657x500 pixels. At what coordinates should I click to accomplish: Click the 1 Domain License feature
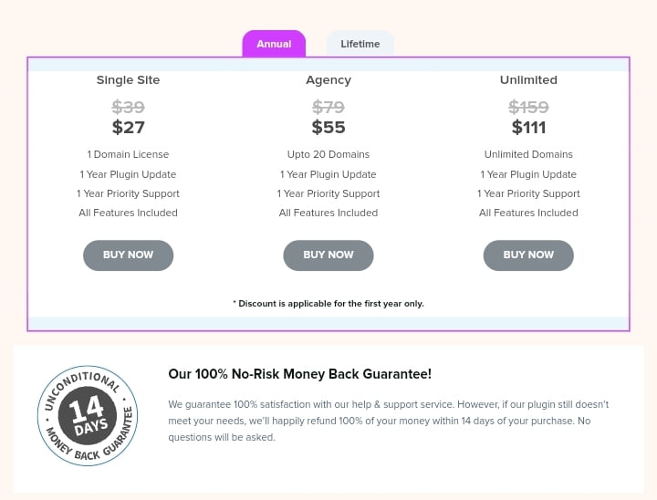pyautogui.click(x=129, y=154)
